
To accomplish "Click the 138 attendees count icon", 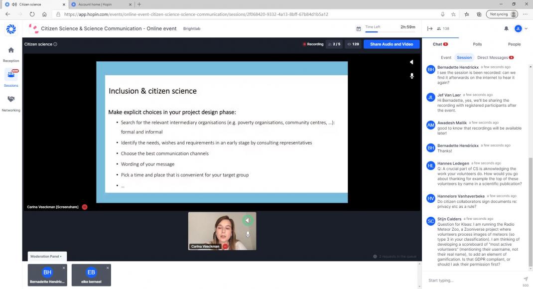I will point(443,28).
